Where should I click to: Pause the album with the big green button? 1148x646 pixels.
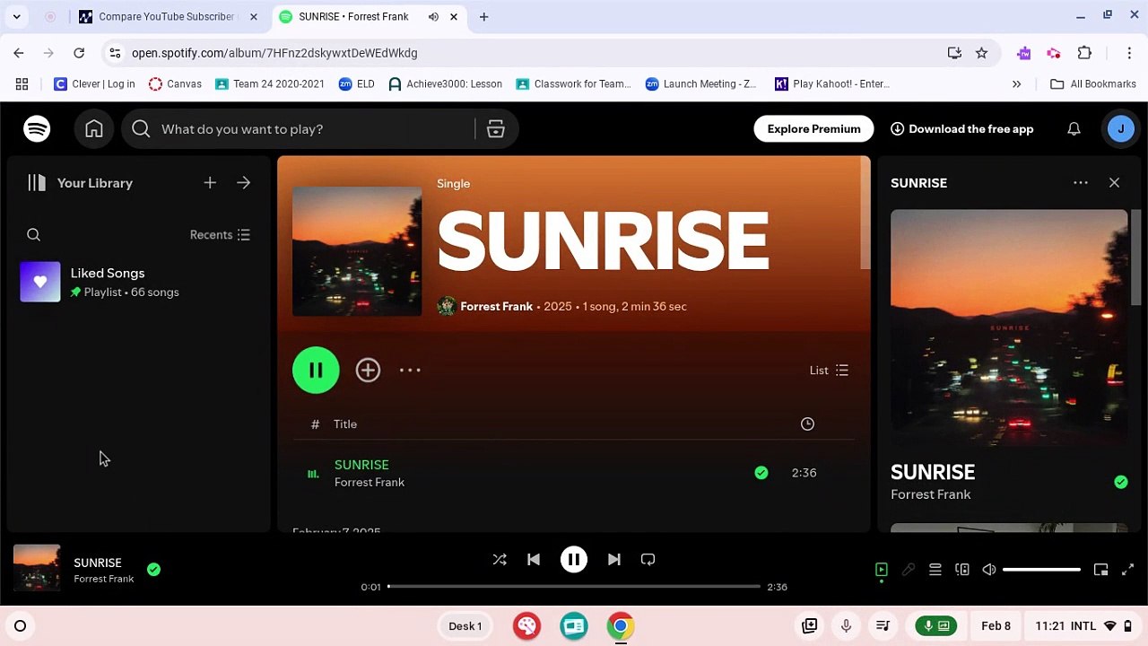click(316, 370)
